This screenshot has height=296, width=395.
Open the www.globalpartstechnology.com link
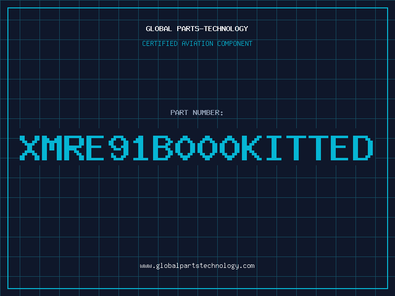(x=197, y=266)
